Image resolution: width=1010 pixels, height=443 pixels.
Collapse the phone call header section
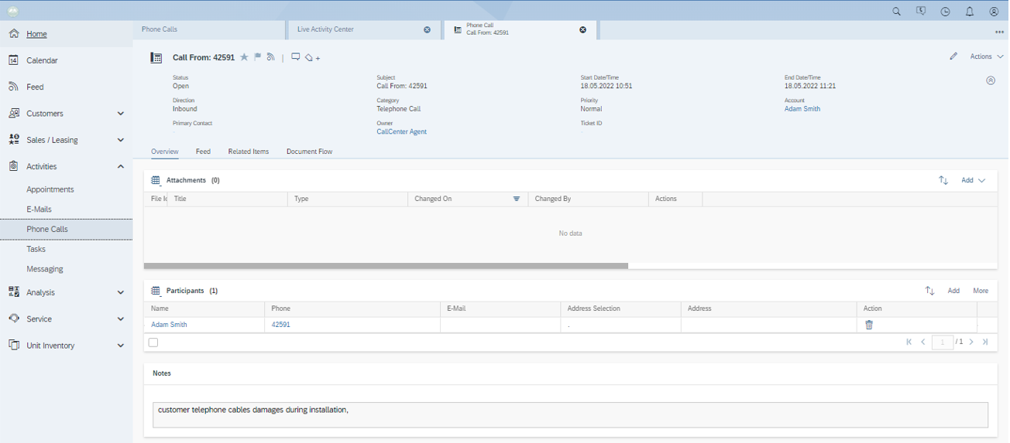(x=991, y=80)
